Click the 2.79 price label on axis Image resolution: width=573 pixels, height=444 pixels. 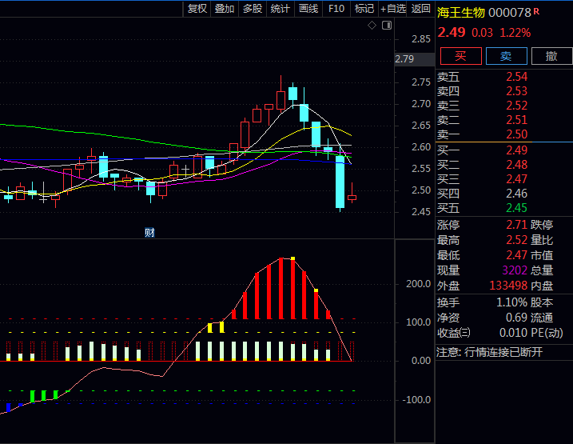click(404, 59)
